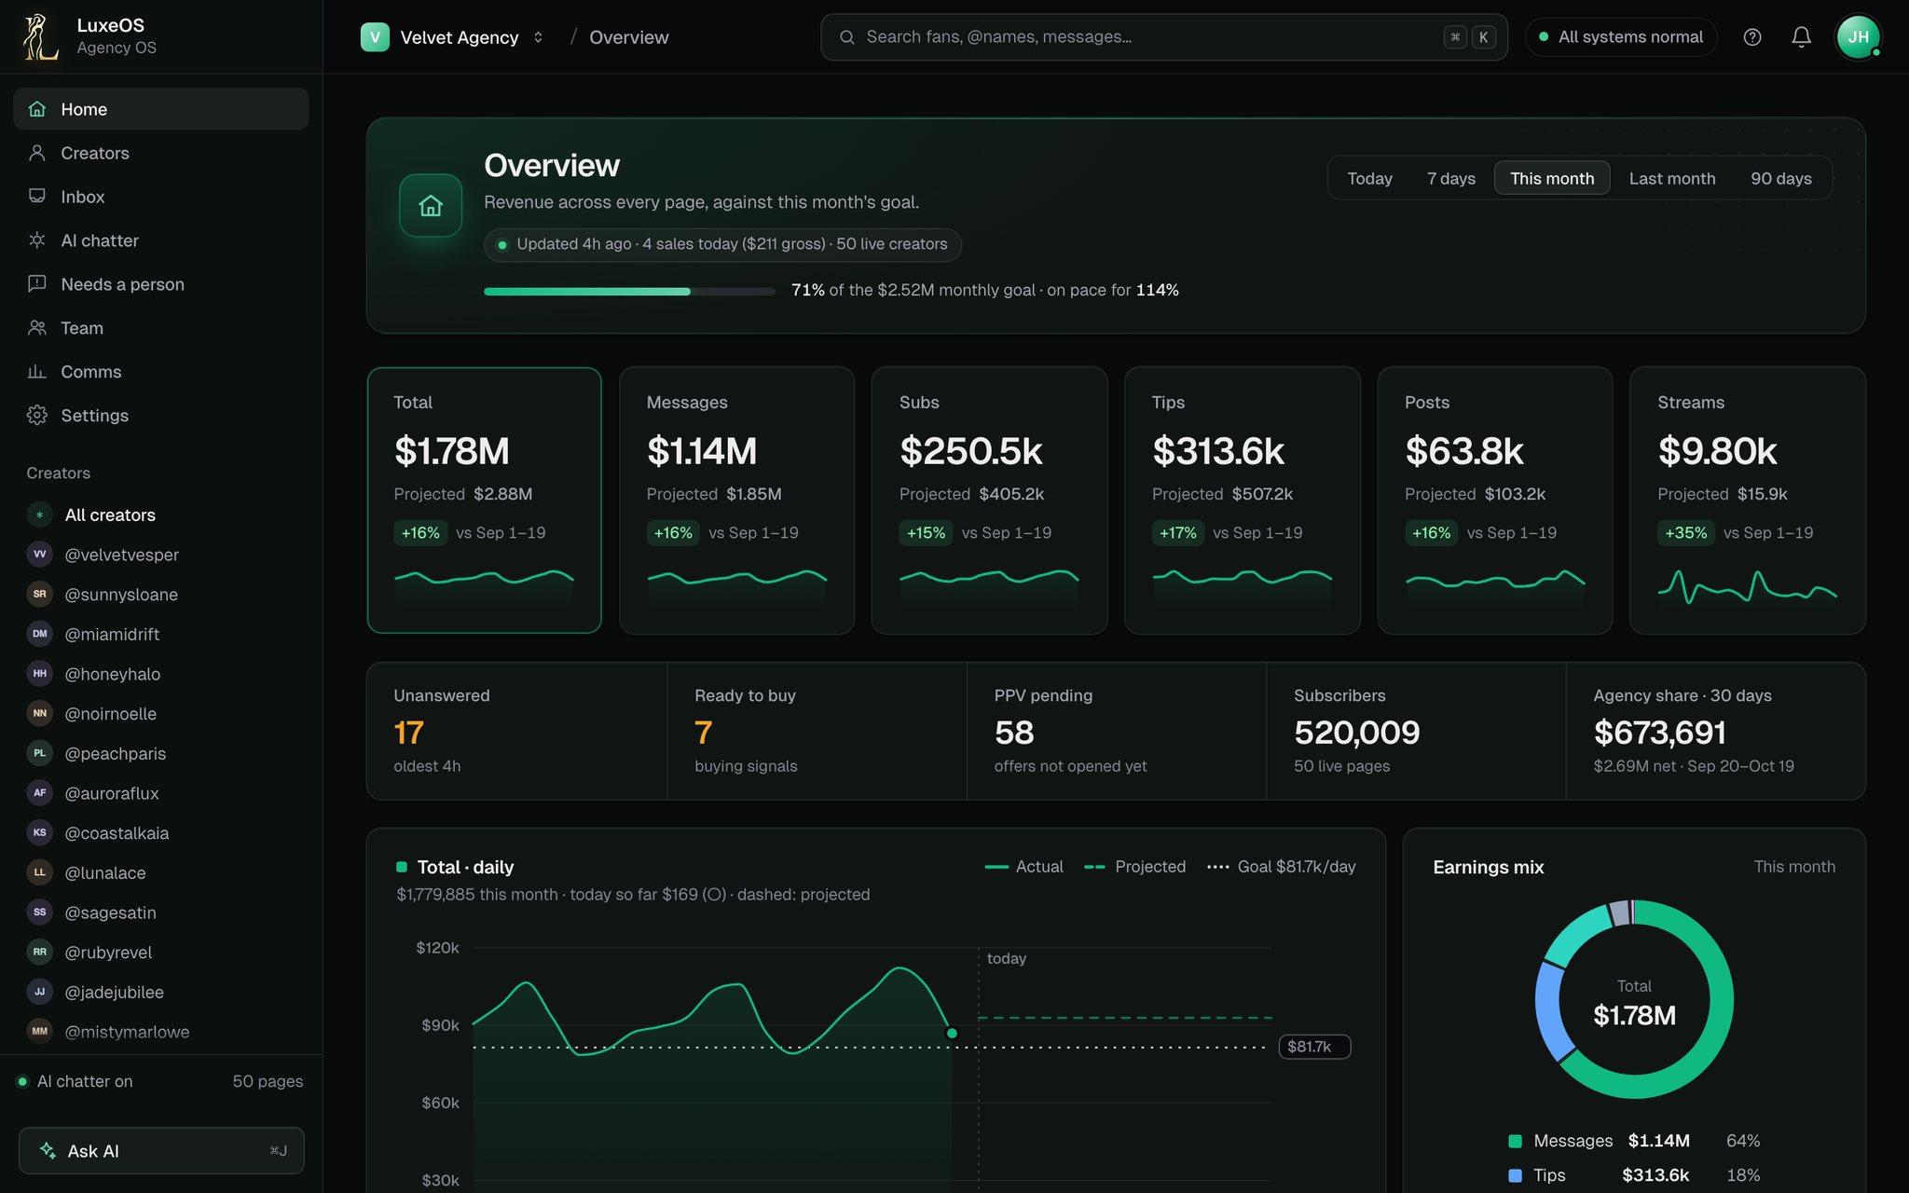Click the Needs a person chat icon
1909x1193 pixels.
[x=37, y=284]
